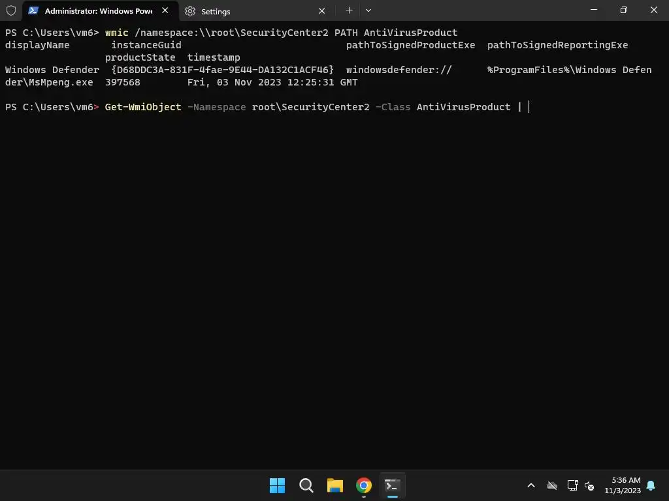Screen dimensions: 669x501
Task: Restore down the terminal window
Action: click(x=624, y=10)
